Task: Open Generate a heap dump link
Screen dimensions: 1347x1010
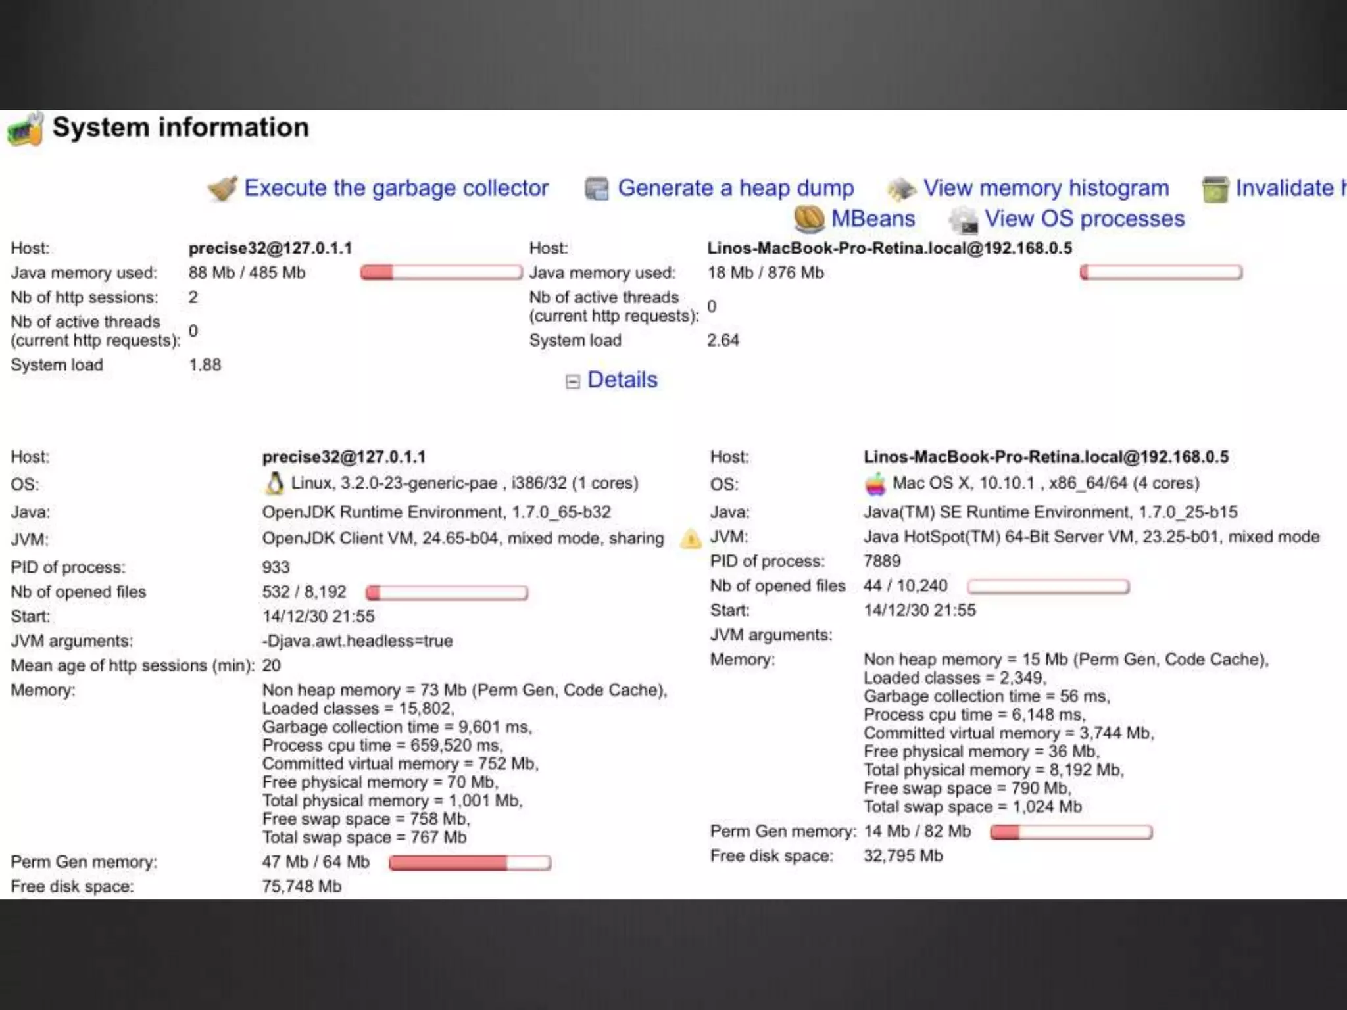Action: click(735, 188)
